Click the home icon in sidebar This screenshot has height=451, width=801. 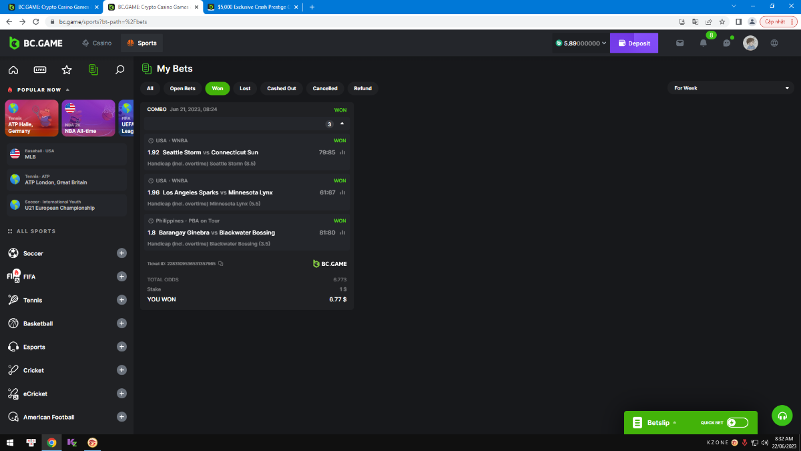pos(13,69)
